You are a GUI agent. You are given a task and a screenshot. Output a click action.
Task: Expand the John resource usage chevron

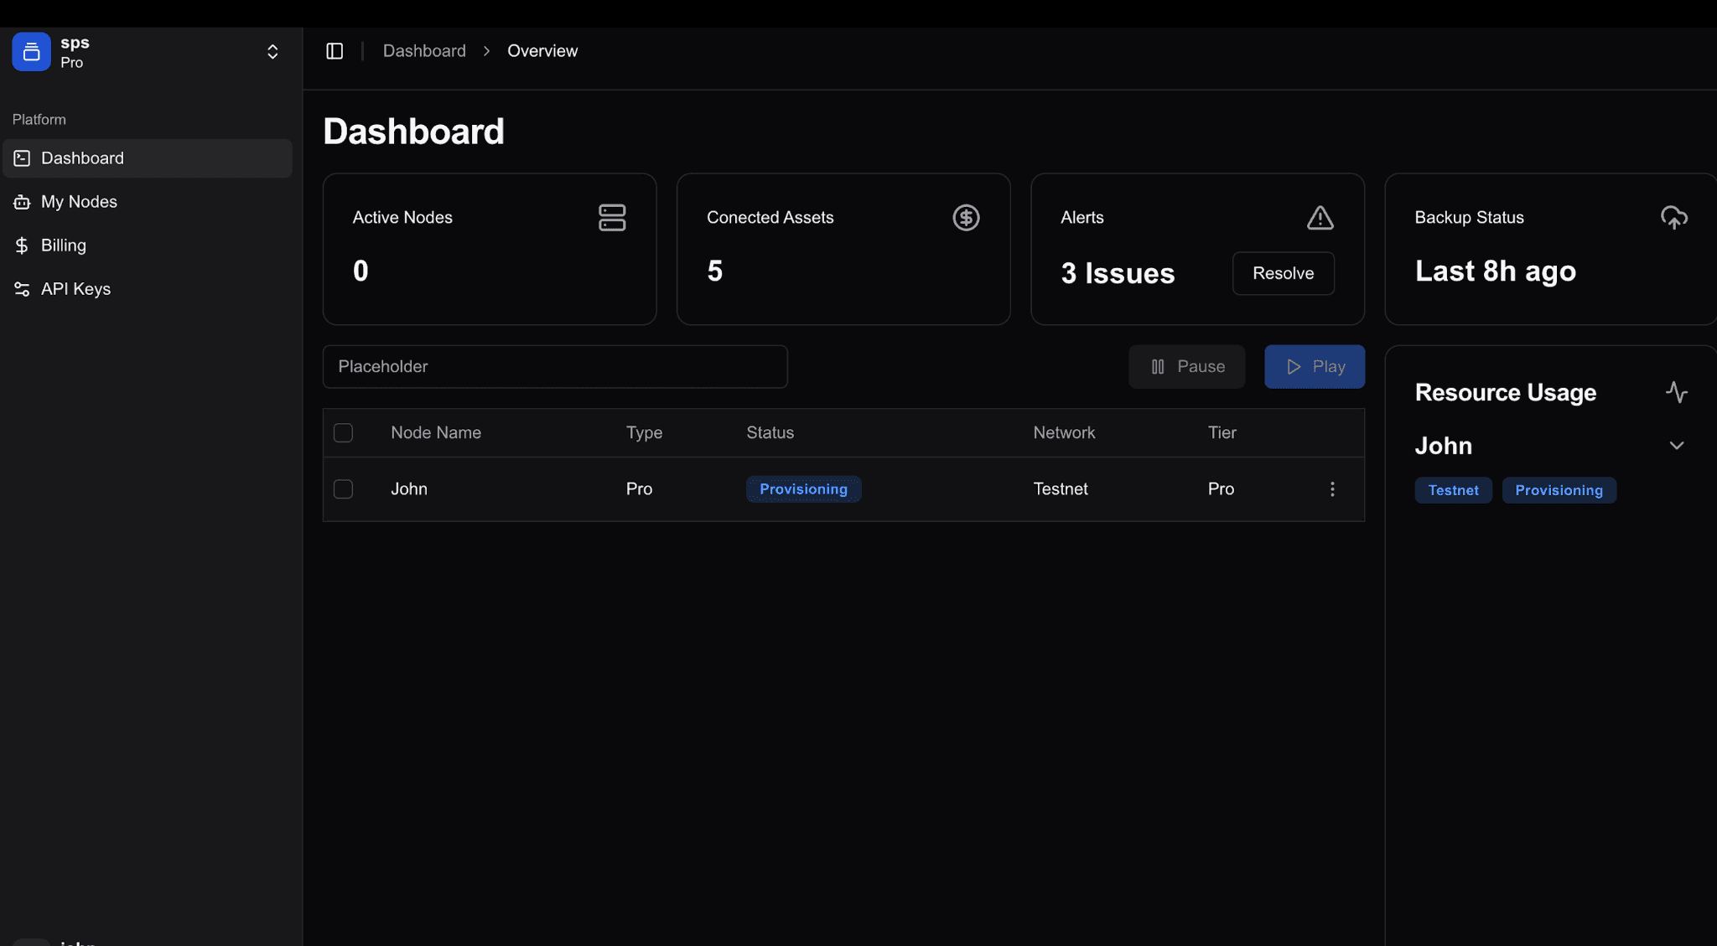(x=1676, y=446)
